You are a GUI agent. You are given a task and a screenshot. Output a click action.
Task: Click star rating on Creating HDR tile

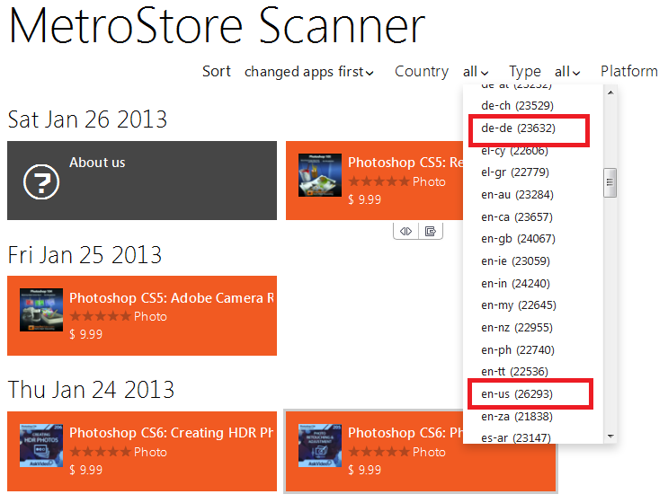pyautogui.click(x=100, y=452)
